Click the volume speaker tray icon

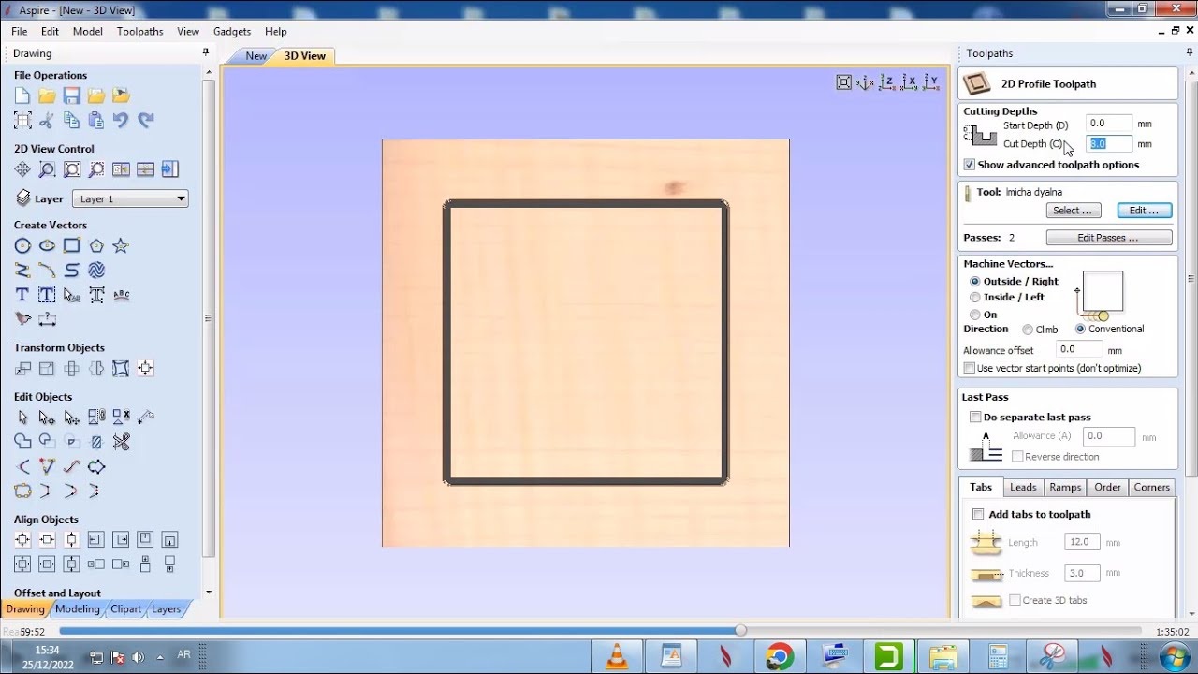point(139,656)
